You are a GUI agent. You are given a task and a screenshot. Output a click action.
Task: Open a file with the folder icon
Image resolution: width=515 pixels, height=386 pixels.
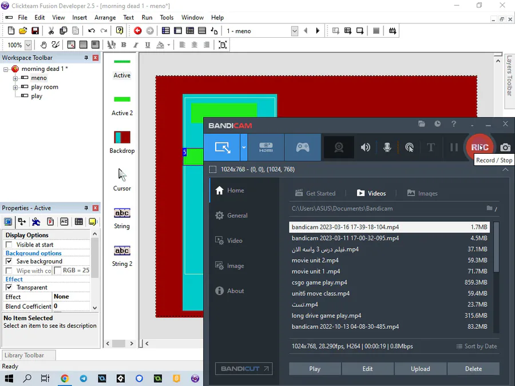tap(23, 31)
